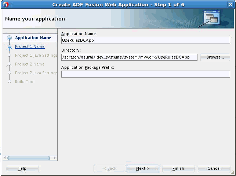The height and width of the screenshot is (176, 236).
Task: Click the Project 2 Java Settings step
Action: pyautogui.click(x=36, y=73)
